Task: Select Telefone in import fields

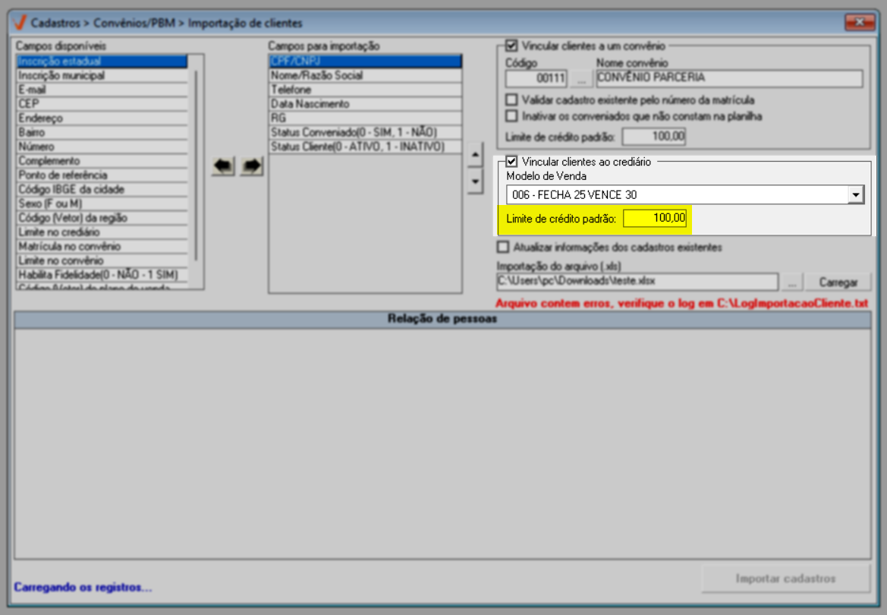Action: [366, 90]
